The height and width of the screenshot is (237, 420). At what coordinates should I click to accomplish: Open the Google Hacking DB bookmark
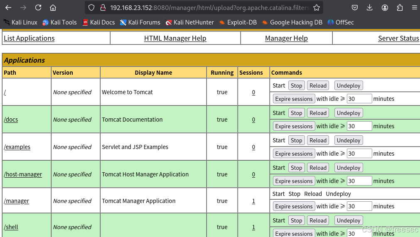pos(292,22)
